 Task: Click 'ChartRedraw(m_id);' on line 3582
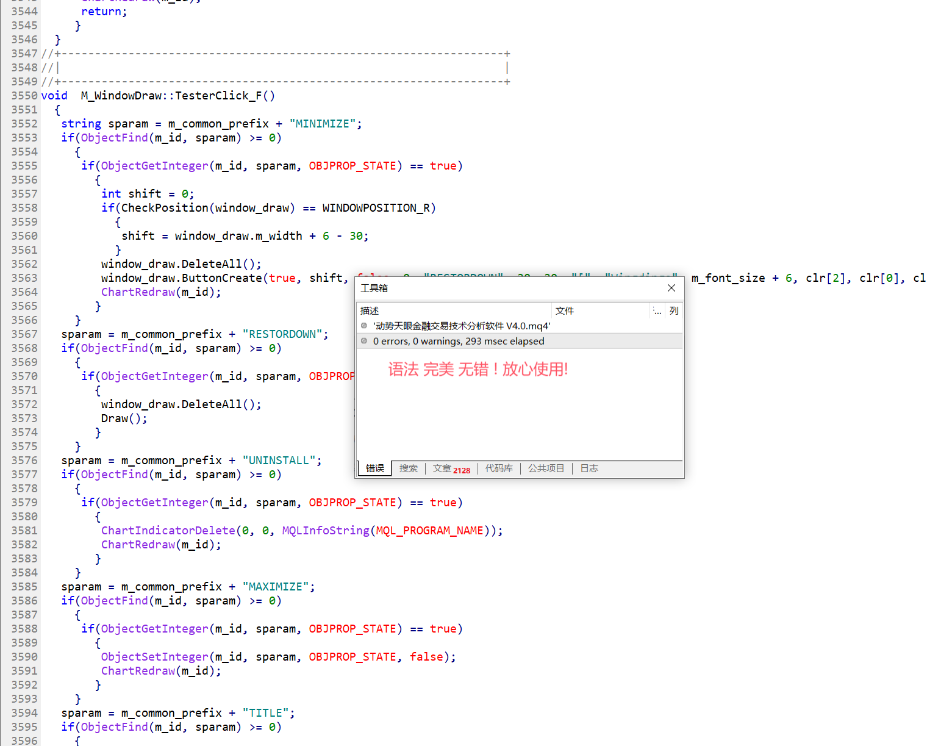pyautogui.click(x=162, y=545)
